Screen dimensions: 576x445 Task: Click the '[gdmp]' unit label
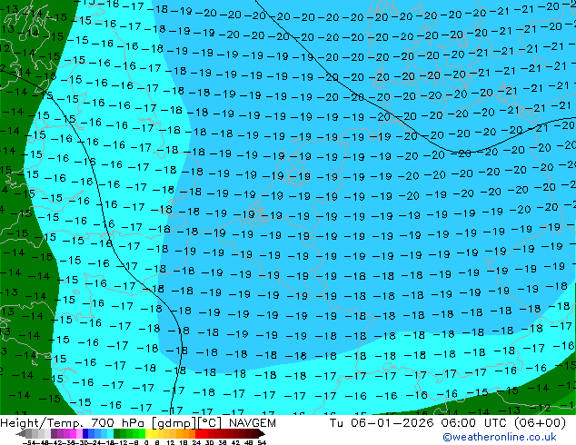click(x=174, y=423)
